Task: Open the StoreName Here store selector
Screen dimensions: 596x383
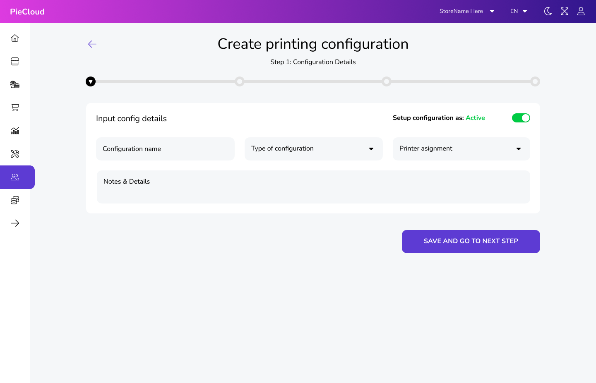Action: click(467, 12)
